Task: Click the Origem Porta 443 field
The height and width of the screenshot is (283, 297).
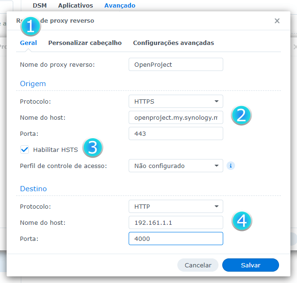Action: (x=175, y=133)
